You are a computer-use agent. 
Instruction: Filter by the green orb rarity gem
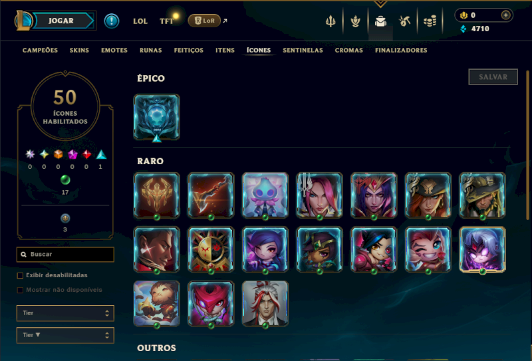tap(65, 180)
